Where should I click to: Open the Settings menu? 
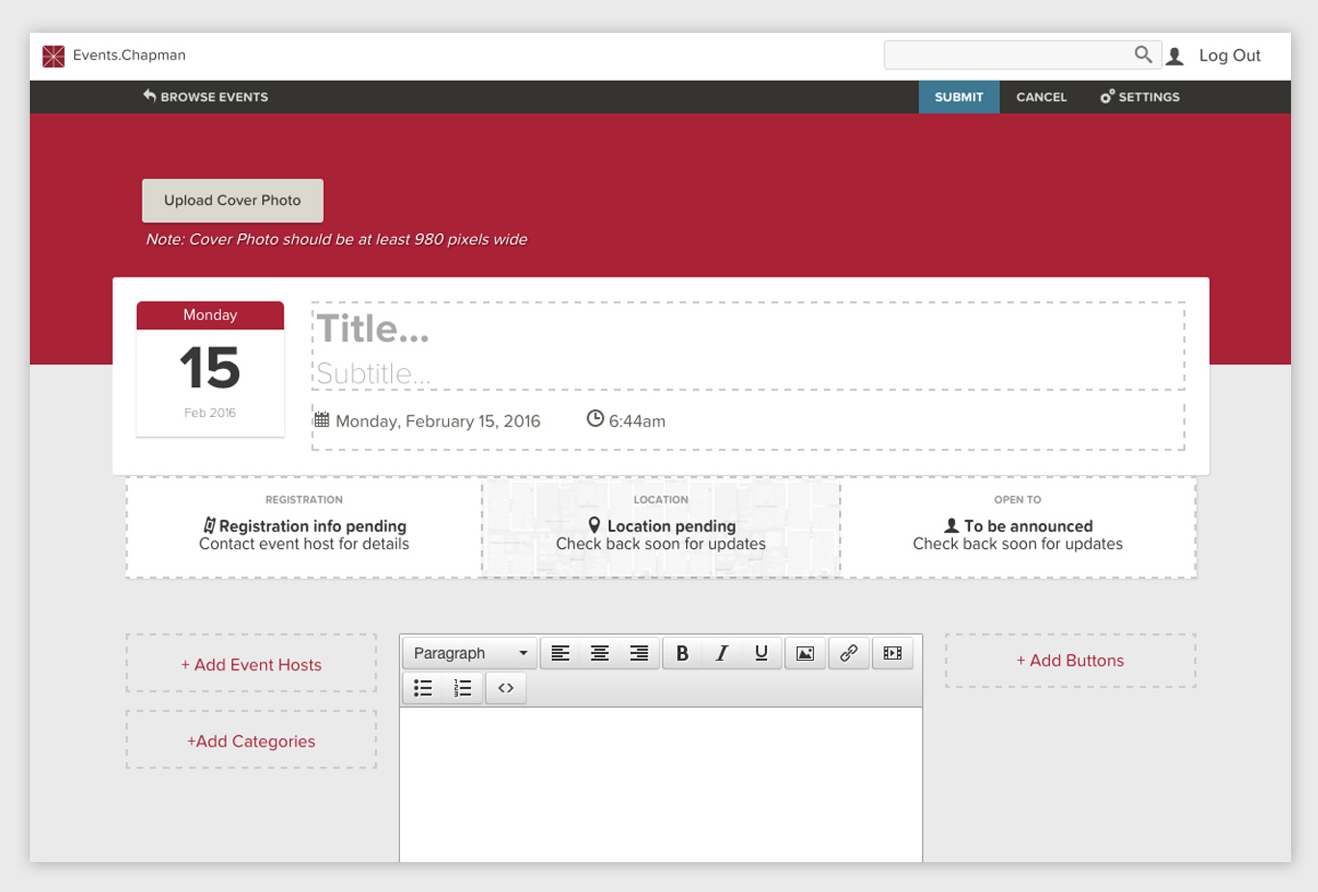[1140, 97]
